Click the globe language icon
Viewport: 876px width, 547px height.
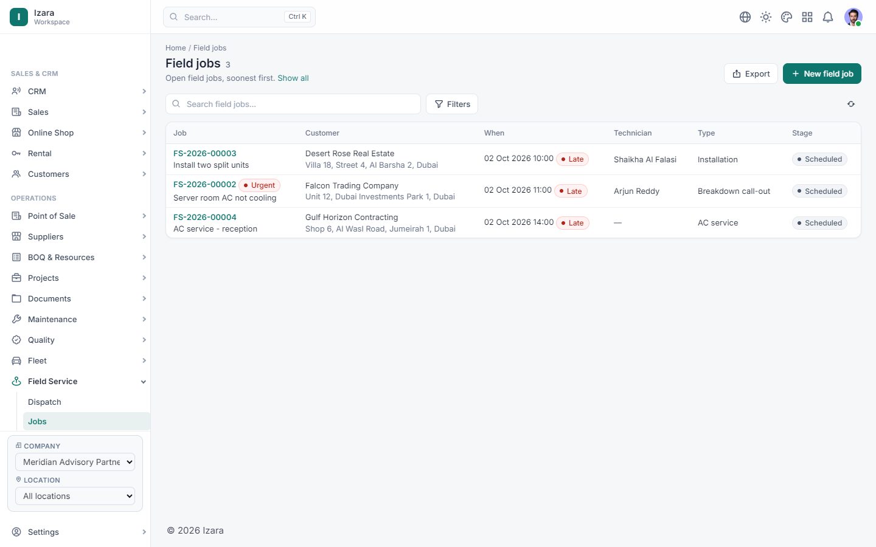pyautogui.click(x=745, y=17)
